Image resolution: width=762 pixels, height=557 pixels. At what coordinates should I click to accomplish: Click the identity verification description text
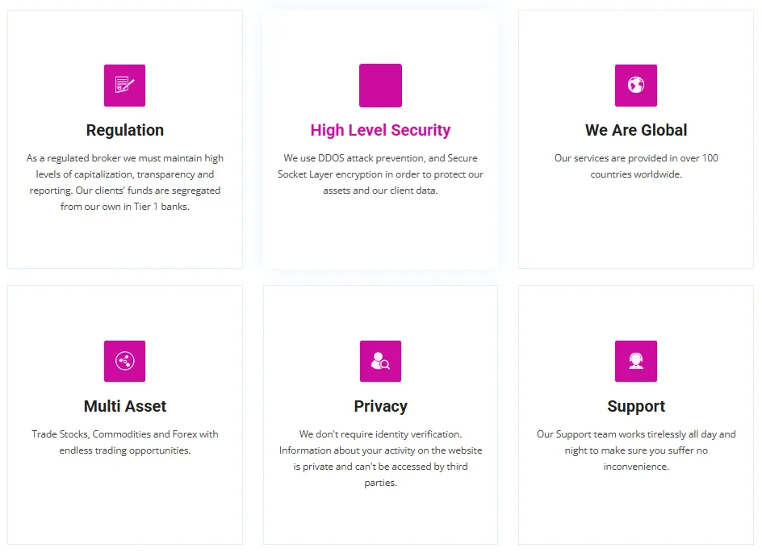pyautogui.click(x=380, y=459)
